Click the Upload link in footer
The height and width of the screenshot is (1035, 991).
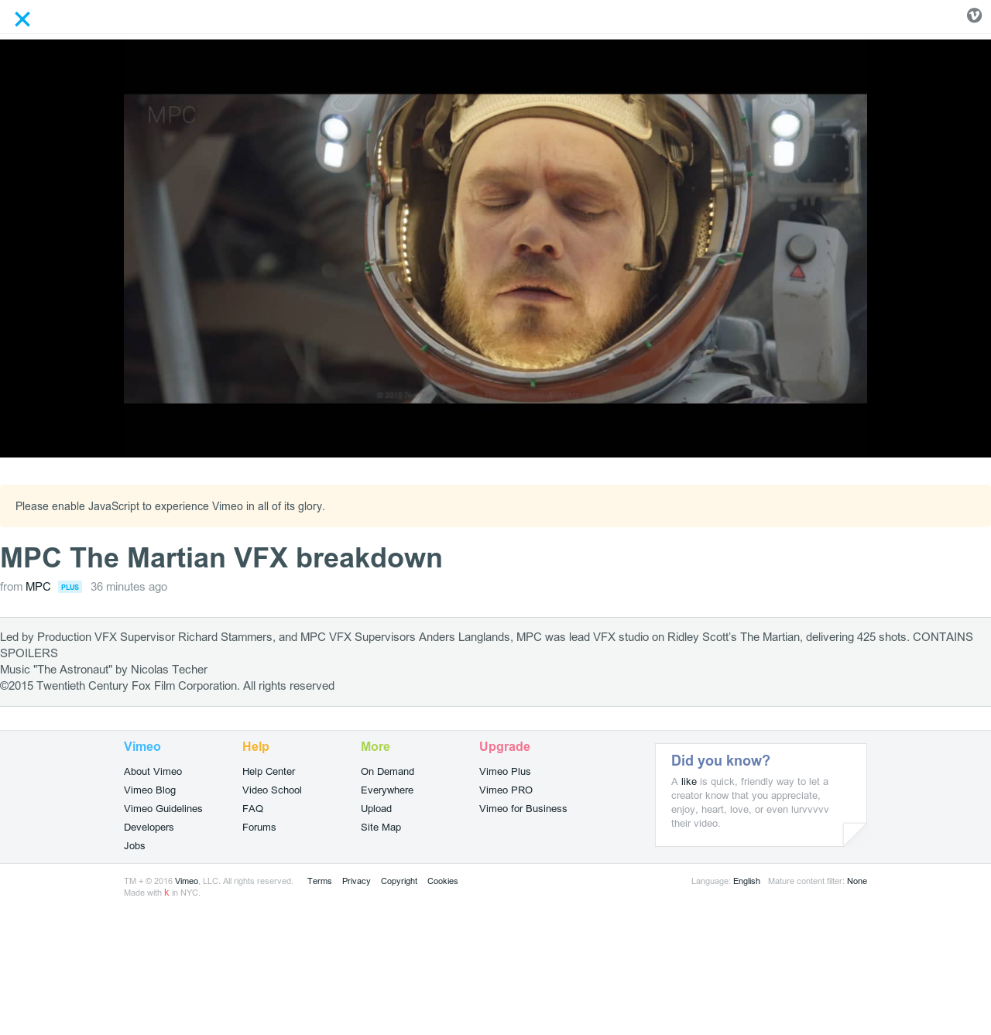tap(376, 809)
